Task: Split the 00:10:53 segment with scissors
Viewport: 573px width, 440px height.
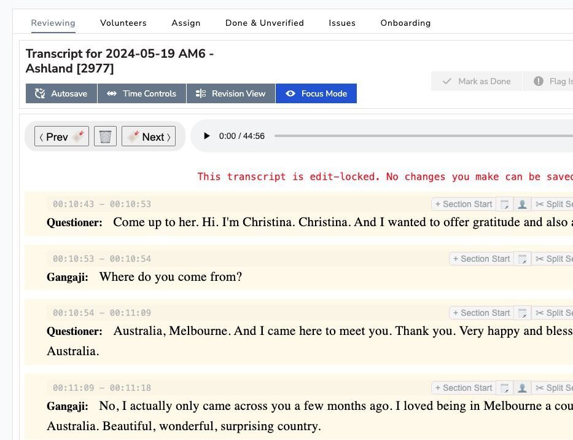Action: (553, 259)
